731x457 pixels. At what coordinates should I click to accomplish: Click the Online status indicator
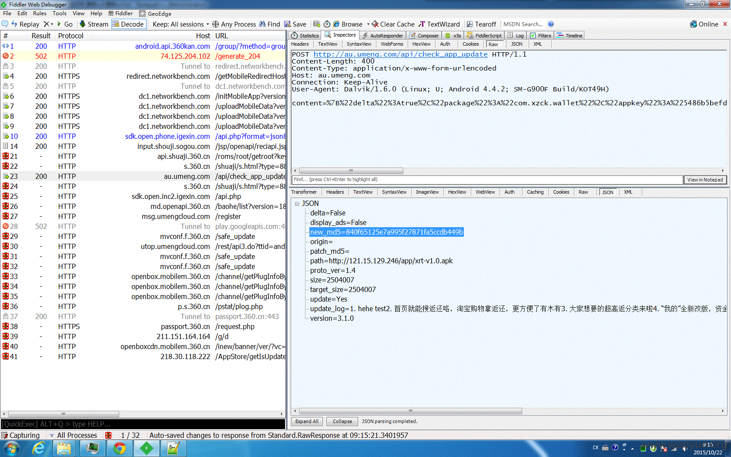point(704,24)
